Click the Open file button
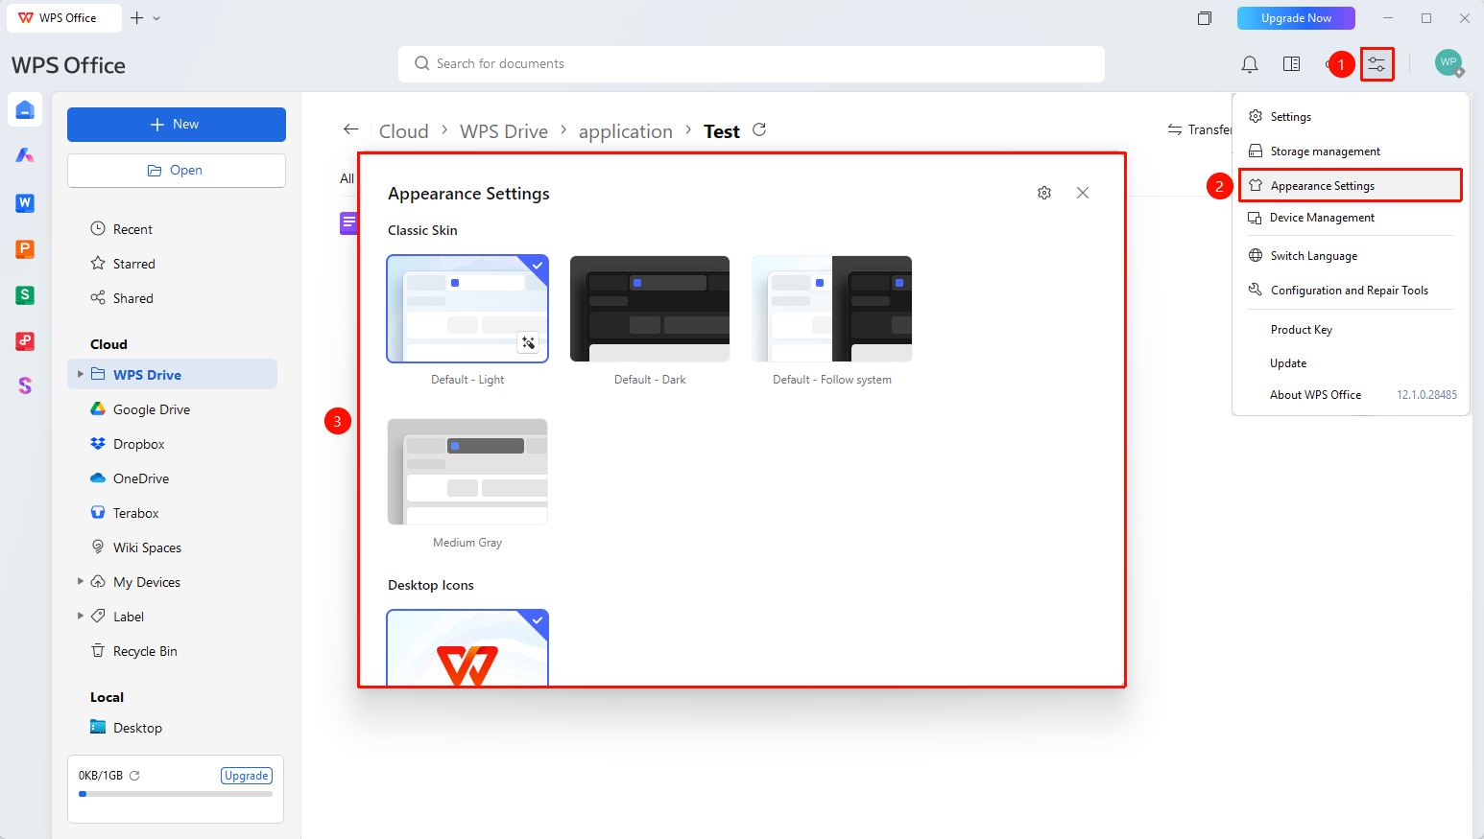Viewport: 1484px width, 839px height. coord(177,171)
